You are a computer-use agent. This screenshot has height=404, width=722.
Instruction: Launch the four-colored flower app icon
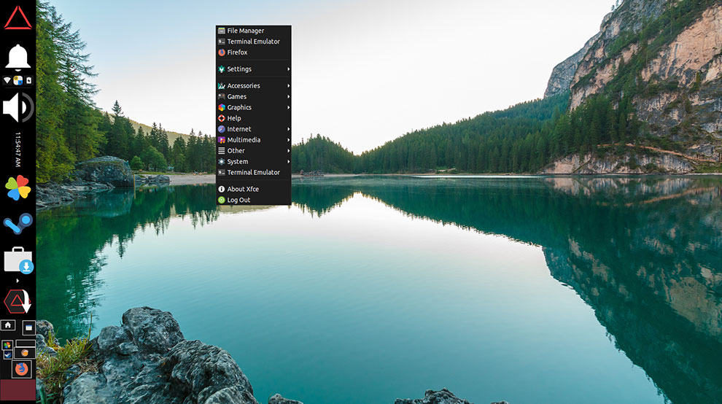18,187
